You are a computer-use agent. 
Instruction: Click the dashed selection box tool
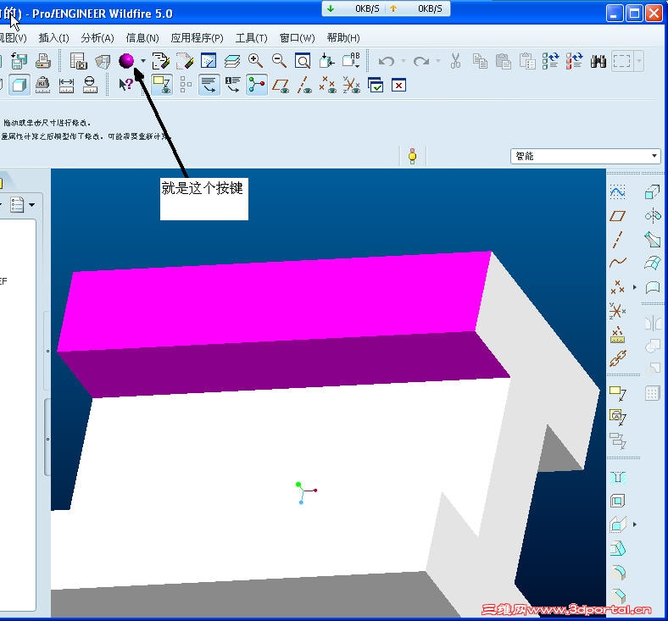(621, 61)
